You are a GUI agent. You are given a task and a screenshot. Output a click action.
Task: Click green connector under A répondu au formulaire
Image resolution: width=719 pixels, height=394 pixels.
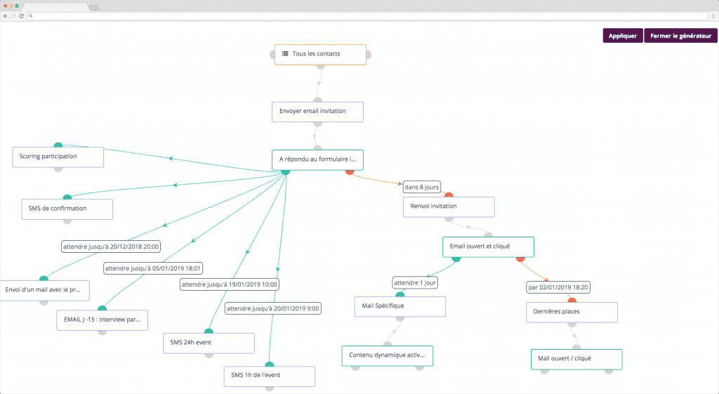[x=285, y=171]
